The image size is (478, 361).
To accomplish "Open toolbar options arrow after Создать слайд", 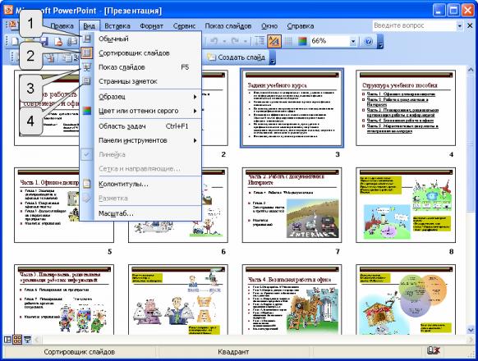I will coord(273,58).
